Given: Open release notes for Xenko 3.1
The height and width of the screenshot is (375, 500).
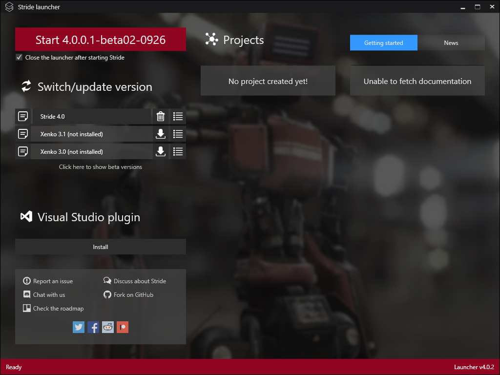Looking at the screenshot, I should (x=22, y=134).
